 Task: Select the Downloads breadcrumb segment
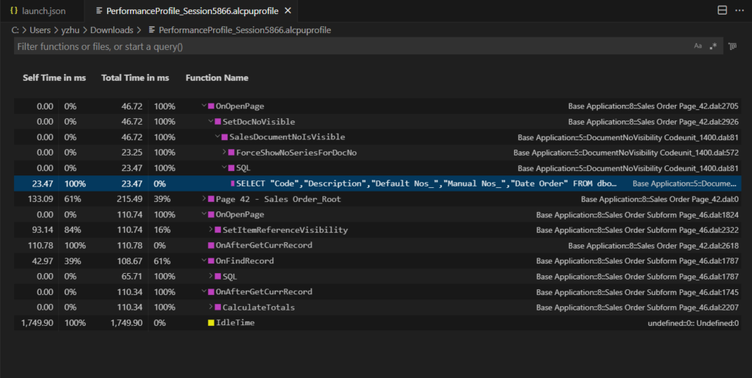[112, 30]
